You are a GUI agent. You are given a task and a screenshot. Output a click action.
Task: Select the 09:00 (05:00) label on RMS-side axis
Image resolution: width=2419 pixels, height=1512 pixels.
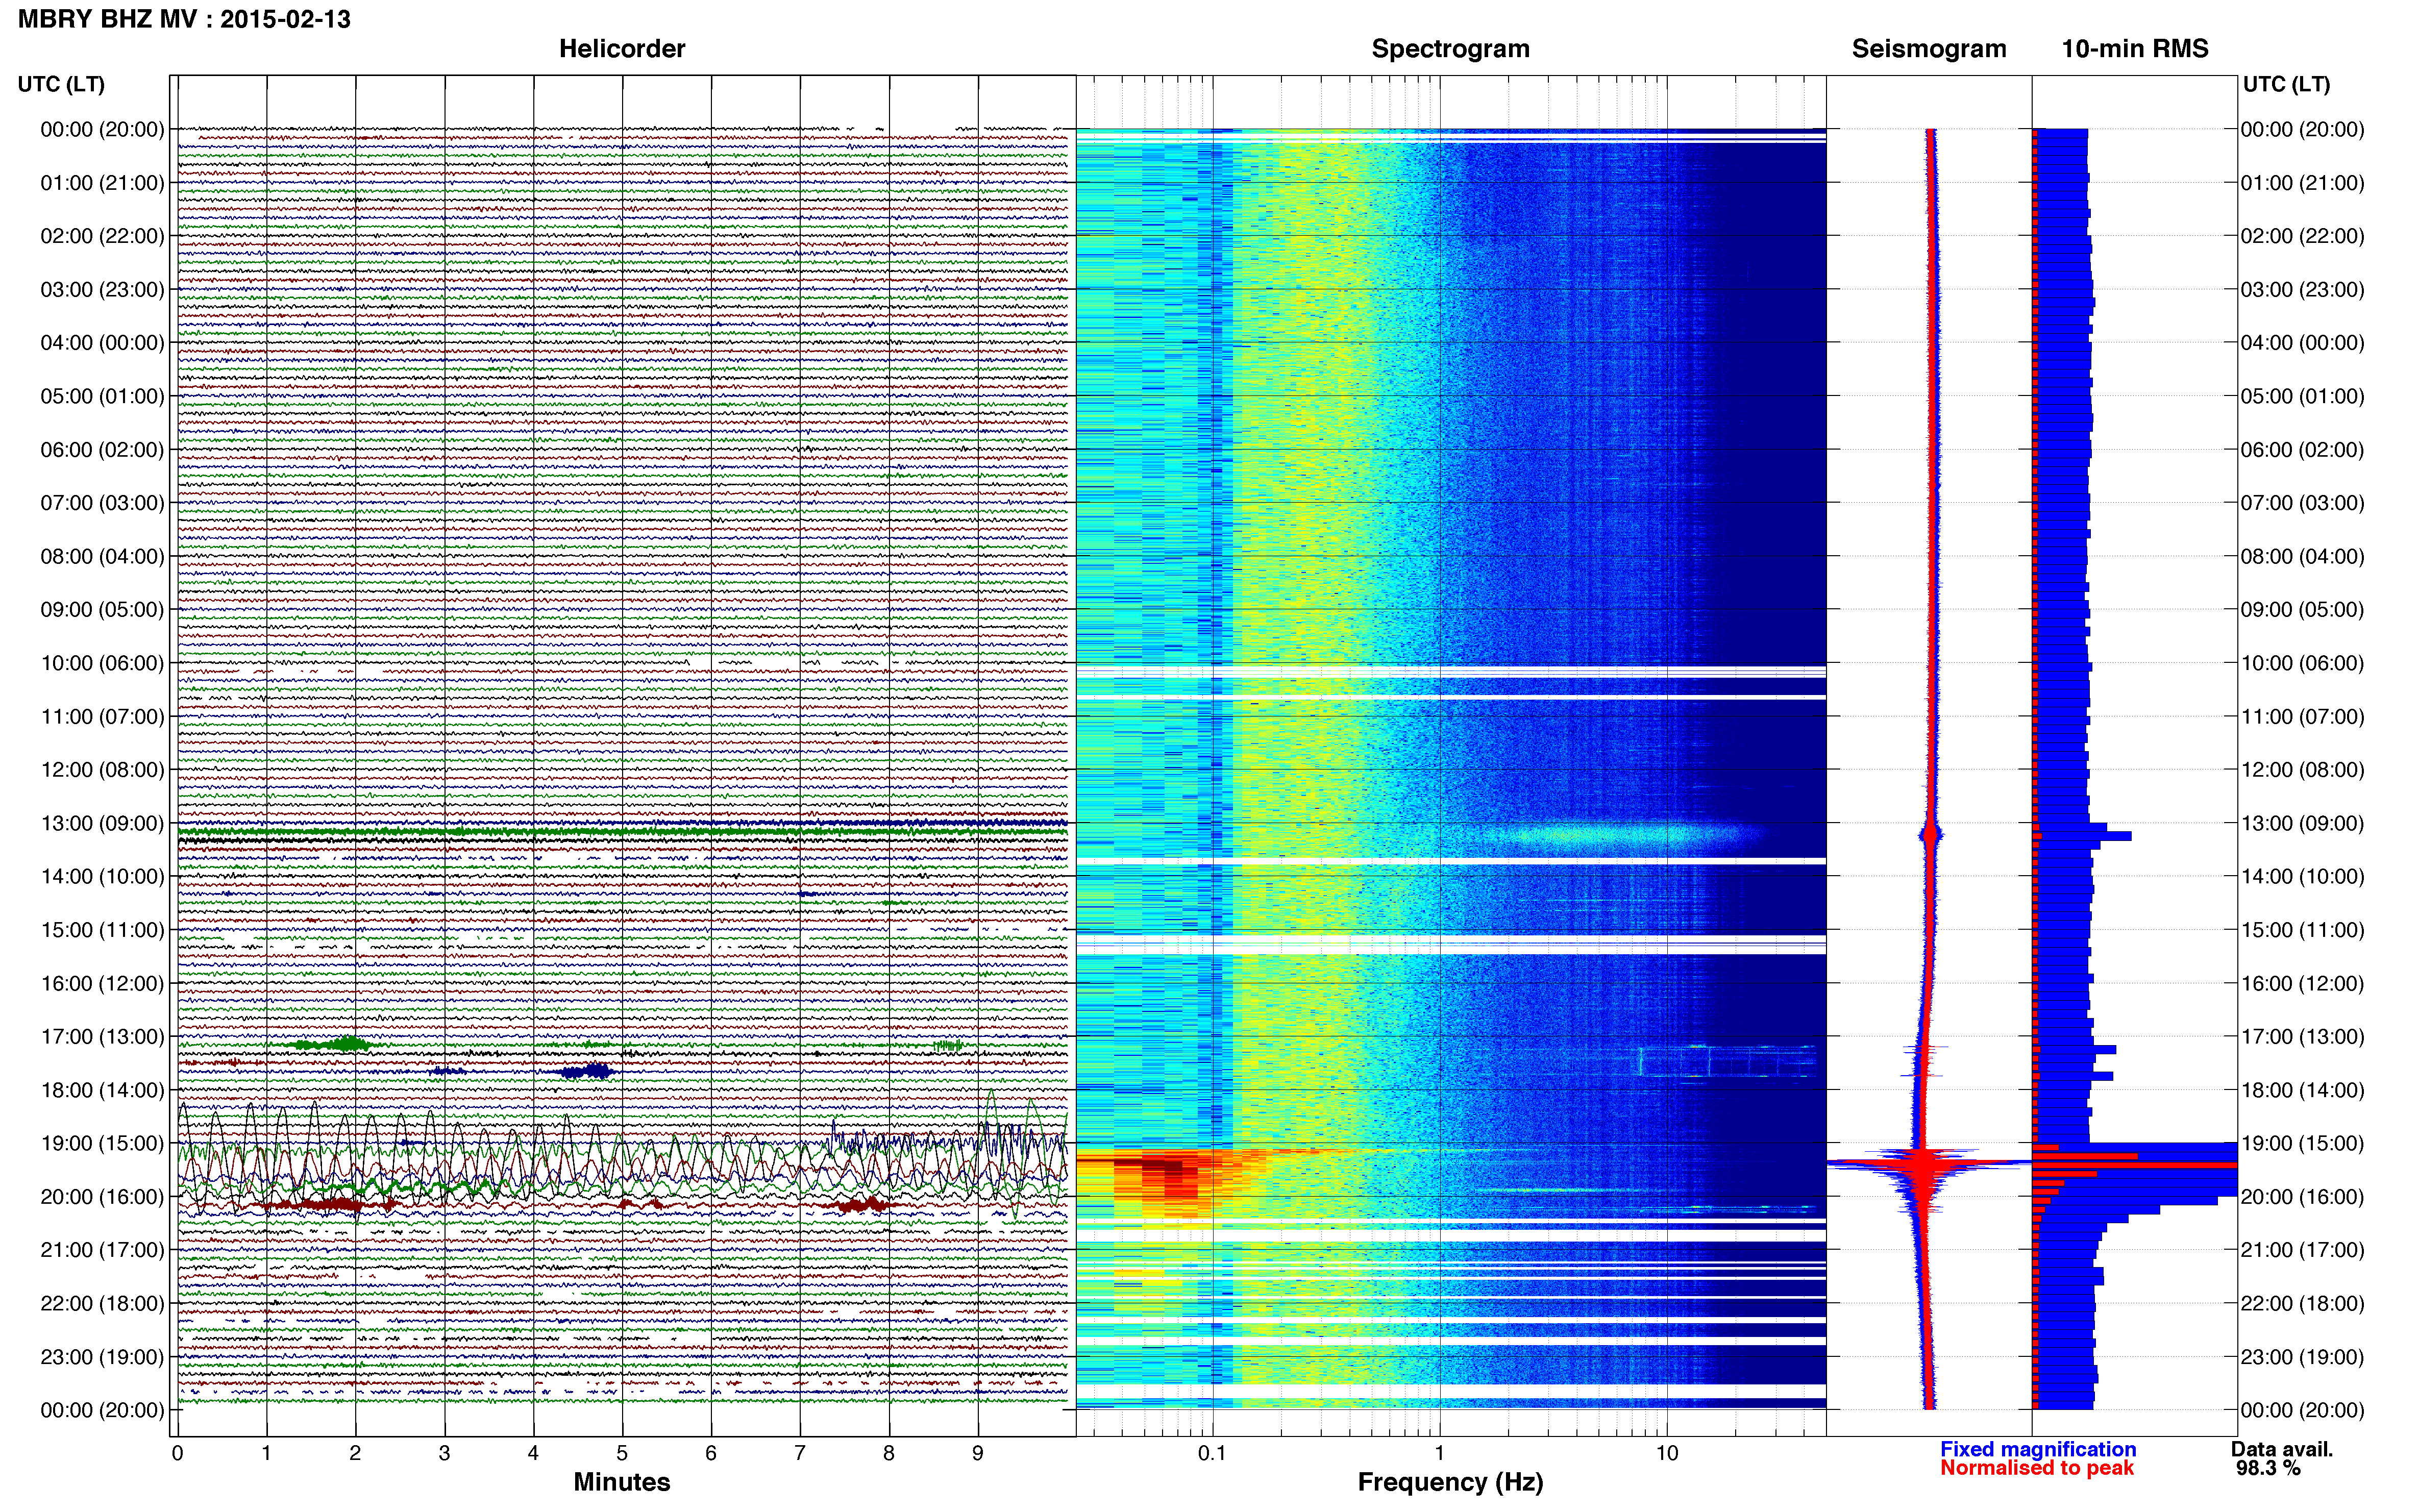click(x=2302, y=610)
